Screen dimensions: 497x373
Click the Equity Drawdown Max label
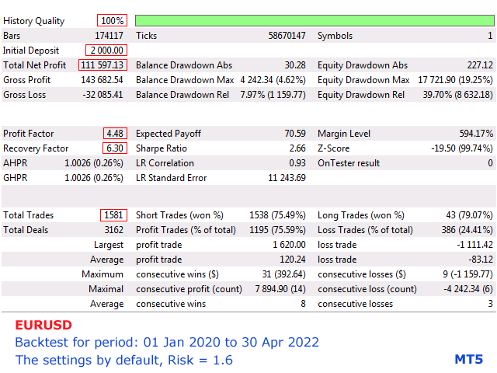[363, 80]
